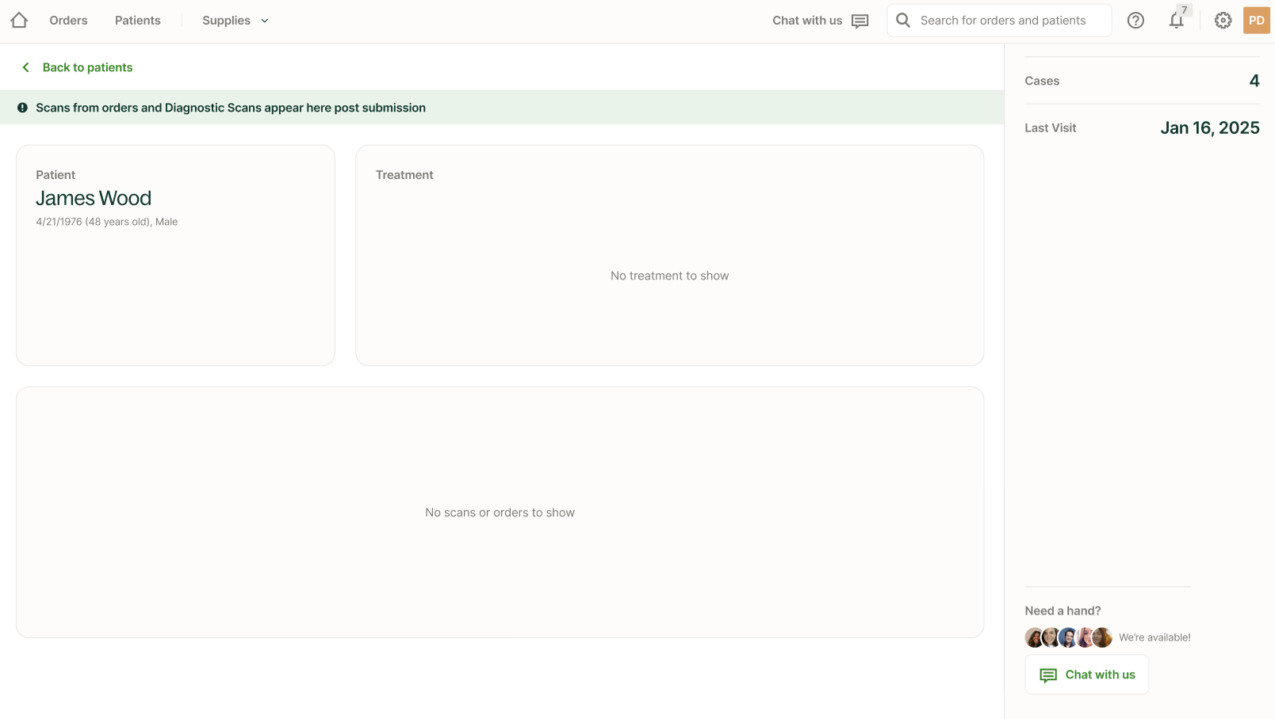Image resolution: width=1275 pixels, height=719 pixels.
Task: Expand the Supplies dropdown menu
Action: pos(226,21)
